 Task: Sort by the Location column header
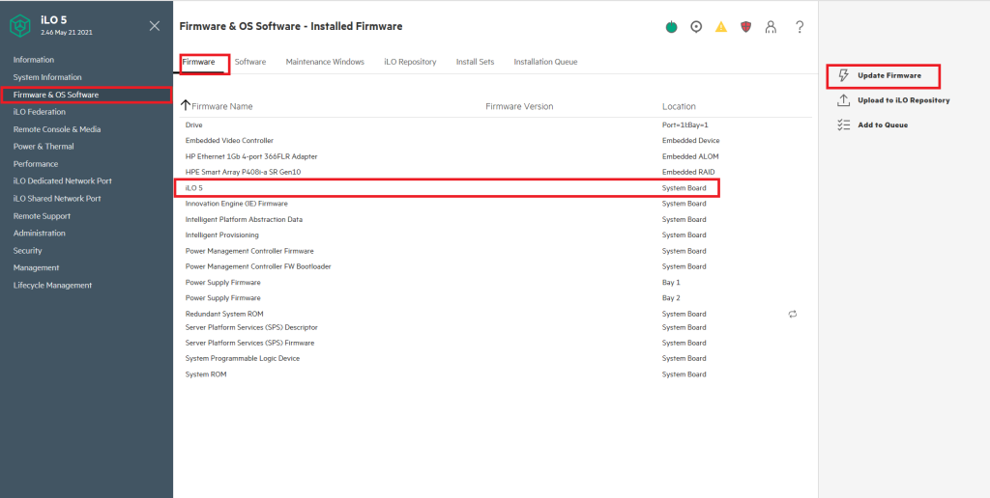tap(679, 106)
